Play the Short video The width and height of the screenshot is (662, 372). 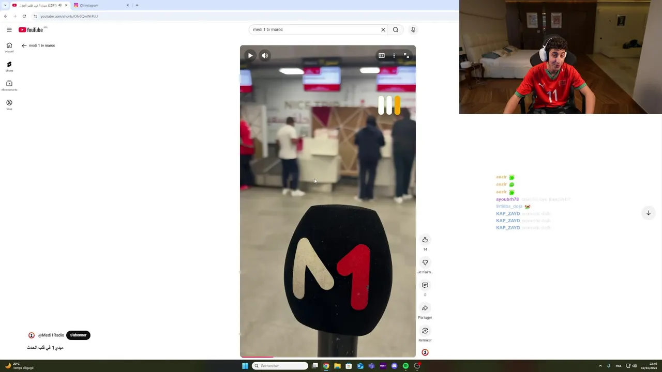(250, 56)
